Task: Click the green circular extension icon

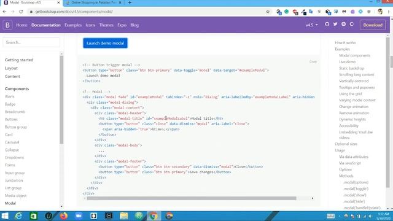Action: [287, 12]
